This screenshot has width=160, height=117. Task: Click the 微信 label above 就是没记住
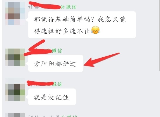tap(57, 84)
